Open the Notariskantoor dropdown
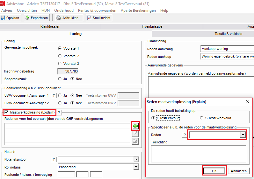The height and width of the screenshot is (179, 254). [136, 159]
